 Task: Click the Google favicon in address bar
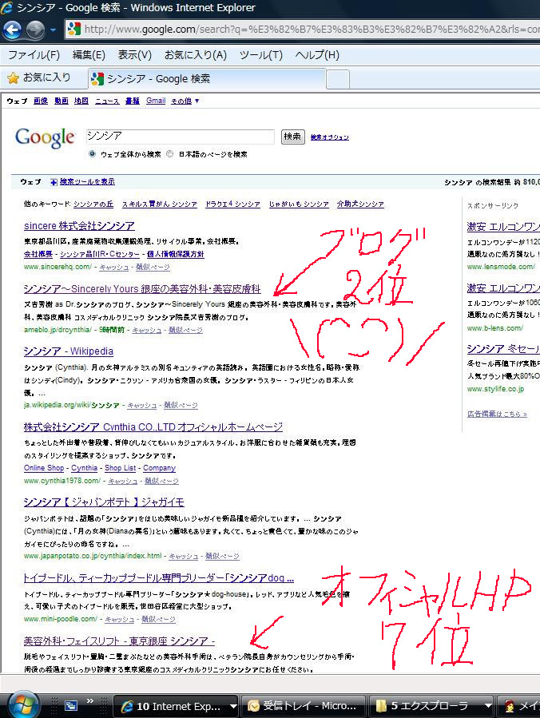click(73, 30)
